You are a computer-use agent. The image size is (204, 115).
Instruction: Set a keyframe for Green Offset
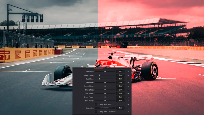point(128,86)
